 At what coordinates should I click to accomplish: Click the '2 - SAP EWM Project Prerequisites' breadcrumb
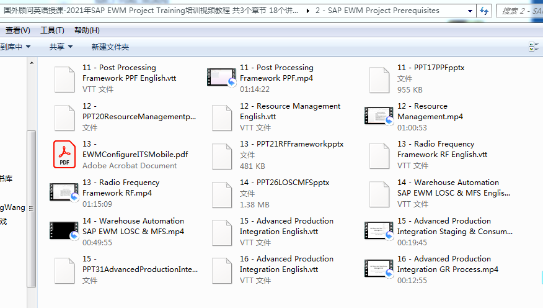(377, 11)
